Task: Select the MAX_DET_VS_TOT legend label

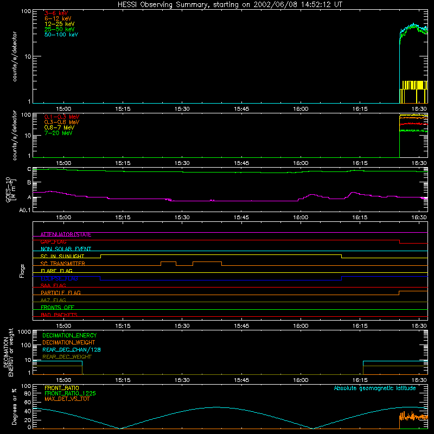Action: coord(67,399)
